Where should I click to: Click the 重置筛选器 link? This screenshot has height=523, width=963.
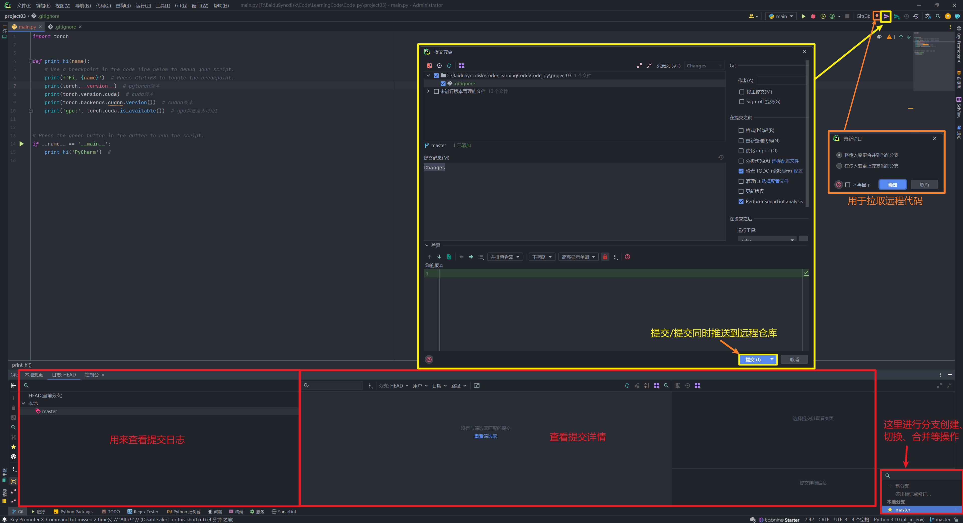(486, 436)
